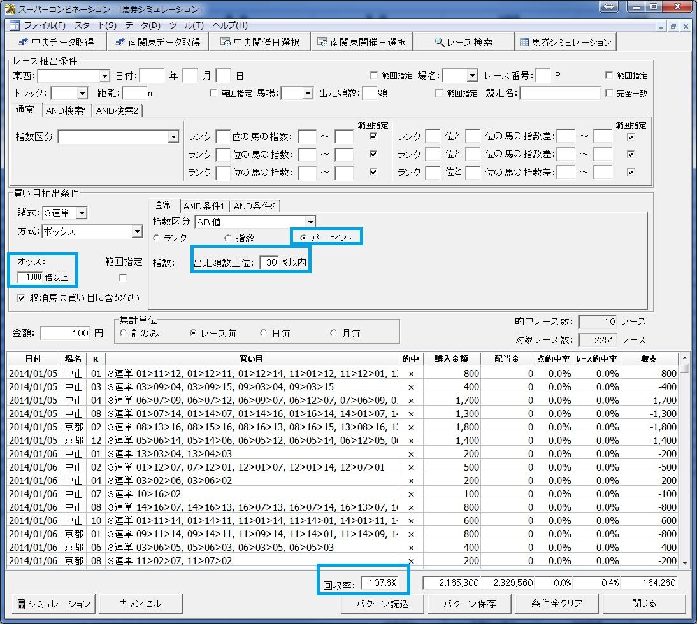This screenshot has height=624, width=697.
Task: Click the 出走頭数上位 percent input field
Action: 269,262
